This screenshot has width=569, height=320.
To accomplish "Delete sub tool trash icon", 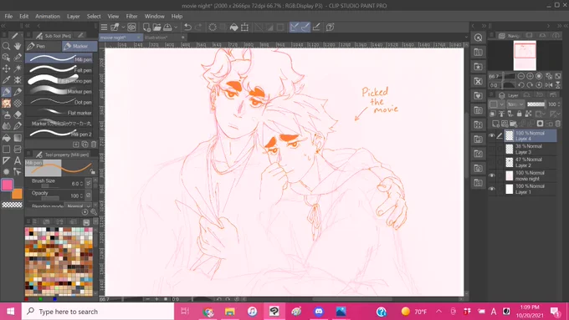I will 94,145.
